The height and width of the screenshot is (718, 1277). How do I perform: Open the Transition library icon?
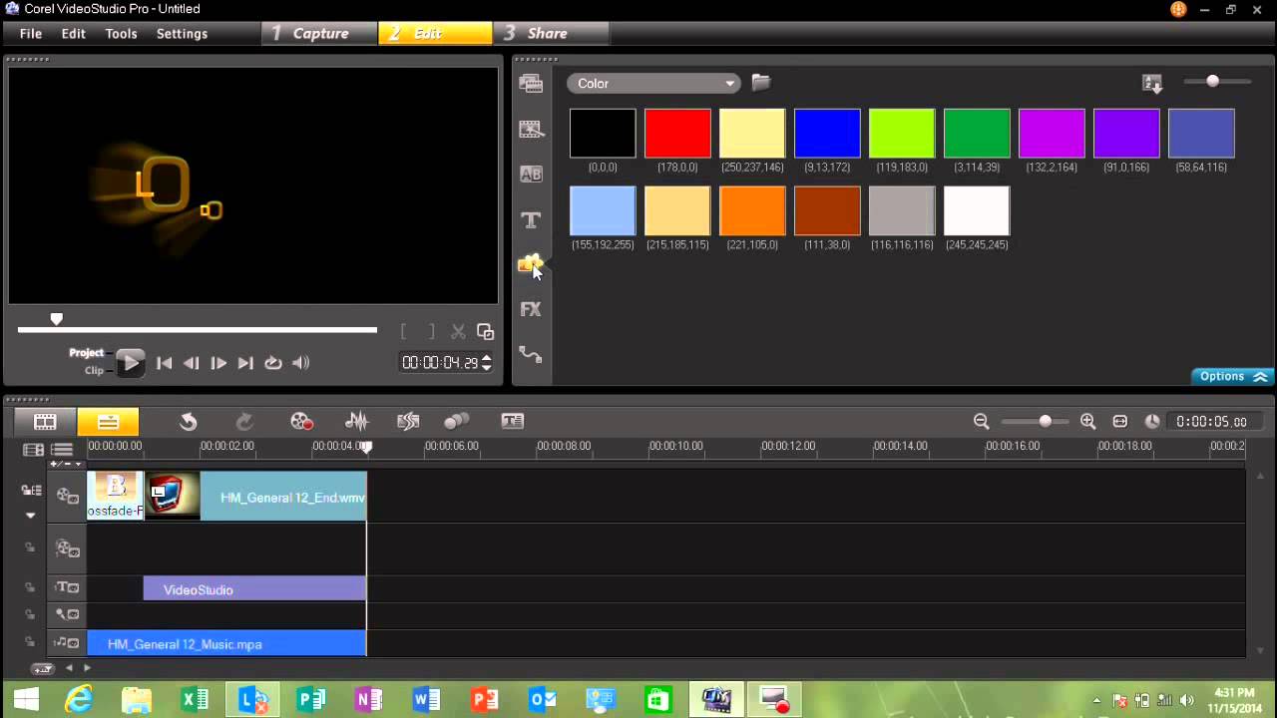531,129
